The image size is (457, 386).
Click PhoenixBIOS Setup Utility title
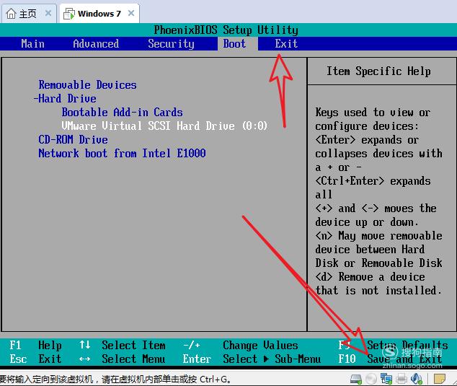coord(226,30)
